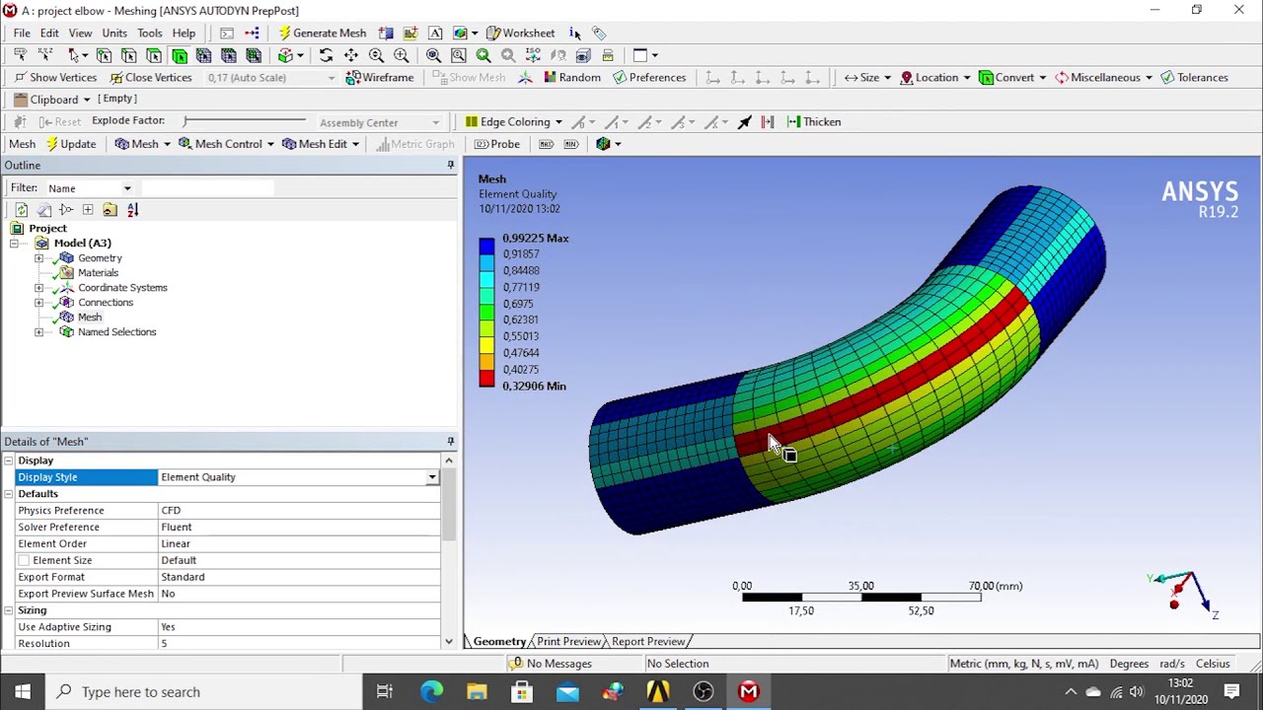Image resolution: width=1263 pixels, height=710 pixels.
Task: Click the Rotate view tool icon
Action: click(x=326, y=55)
